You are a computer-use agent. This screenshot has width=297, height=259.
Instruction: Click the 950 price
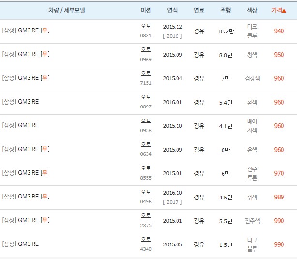pyautogui.click(x=279, y=55)
